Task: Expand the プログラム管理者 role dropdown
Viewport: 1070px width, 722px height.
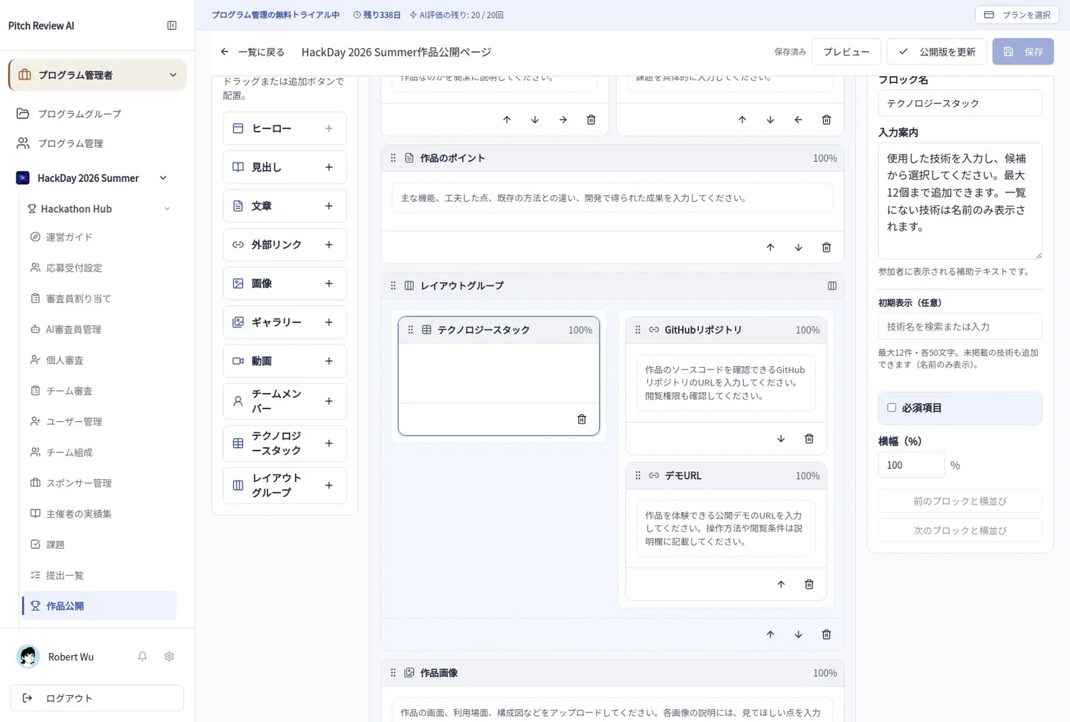Action: click(x=97, y=75)
